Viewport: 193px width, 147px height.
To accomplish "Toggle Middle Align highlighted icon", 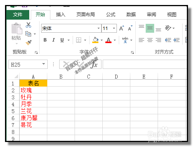I will coord(150,28).
